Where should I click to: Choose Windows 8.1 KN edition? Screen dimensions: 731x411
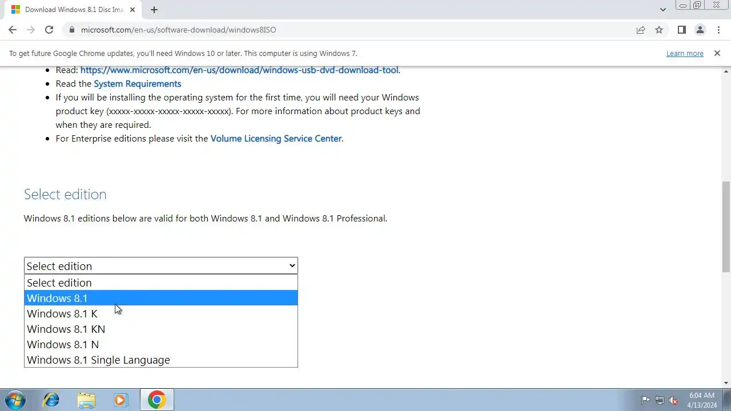(x=160, y=329)
